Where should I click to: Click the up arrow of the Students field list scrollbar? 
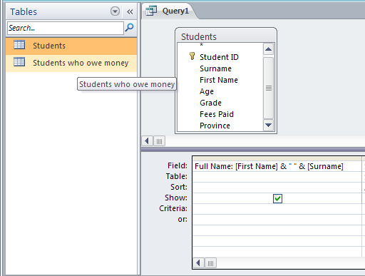point(268,49)
